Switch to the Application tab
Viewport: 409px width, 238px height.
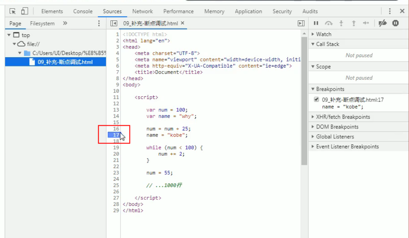(248, 11)
